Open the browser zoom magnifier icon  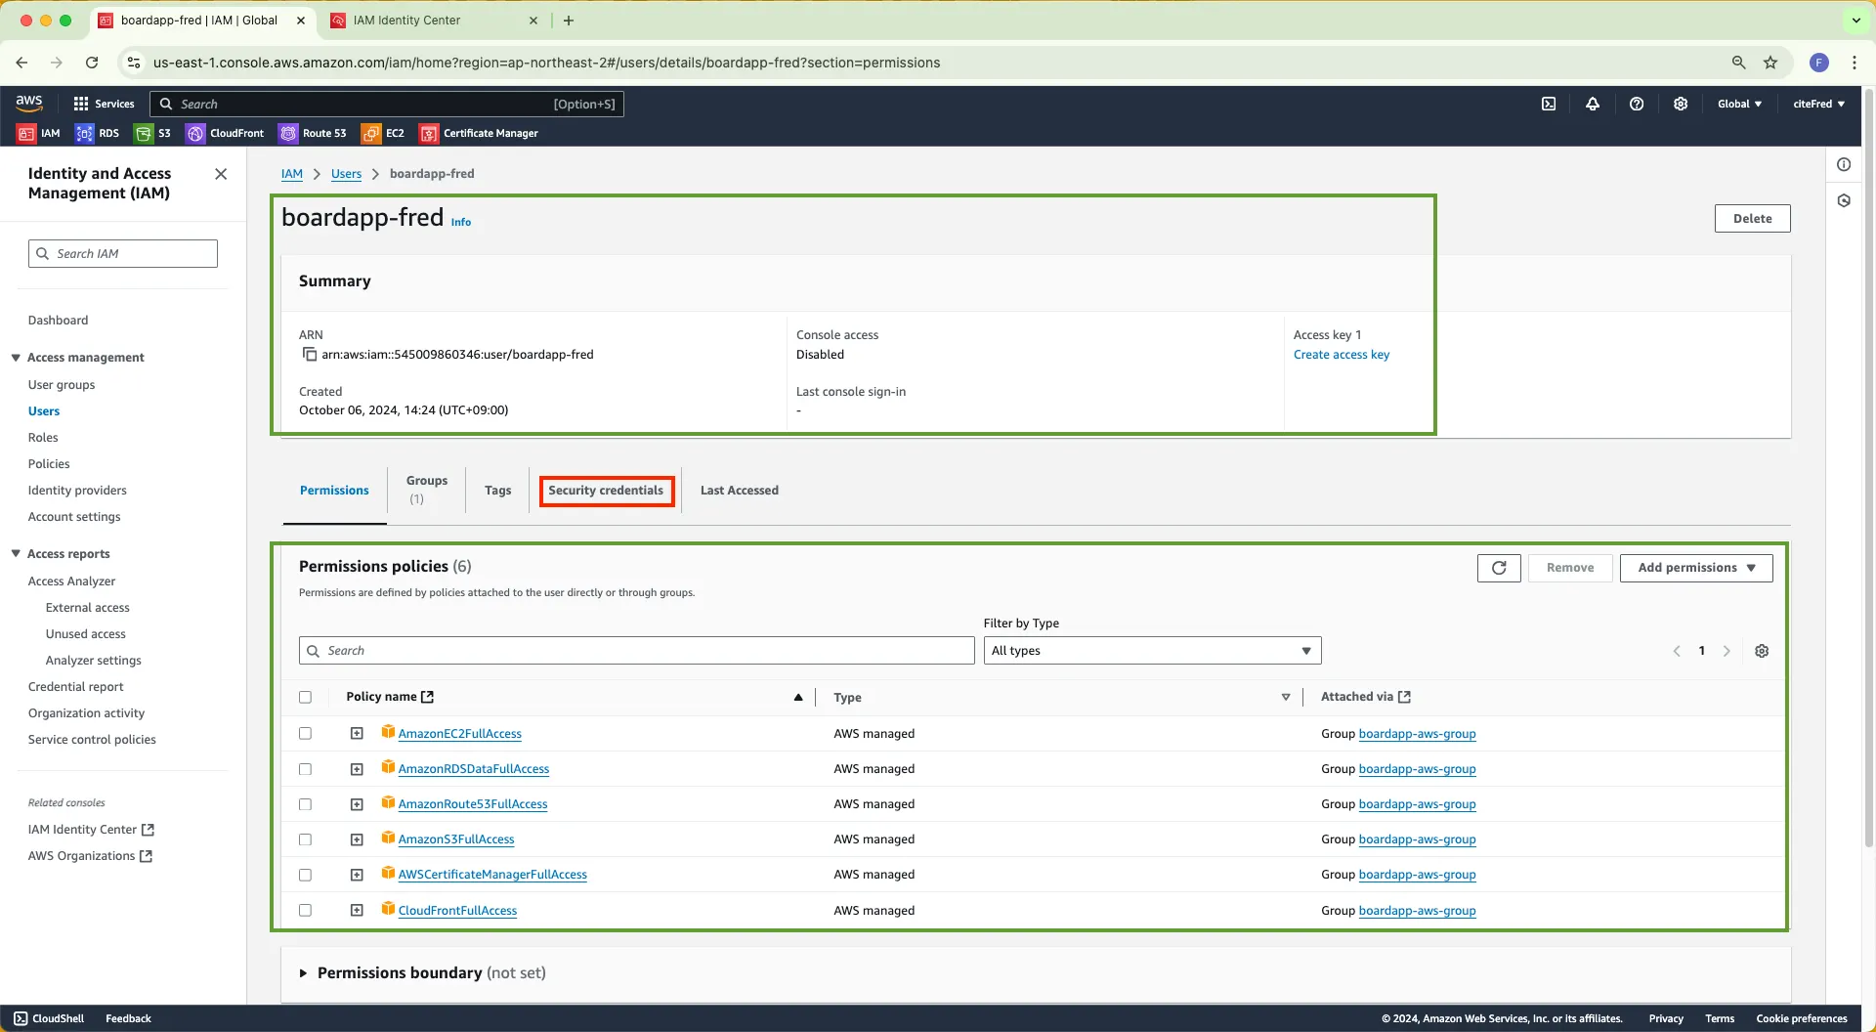tap(1739, 63)
